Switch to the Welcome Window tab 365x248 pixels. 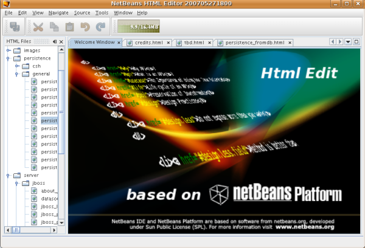tap(94, 43)
